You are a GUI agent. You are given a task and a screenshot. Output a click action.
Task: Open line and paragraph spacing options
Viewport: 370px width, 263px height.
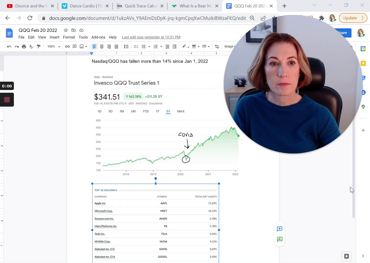click(126, 46)
